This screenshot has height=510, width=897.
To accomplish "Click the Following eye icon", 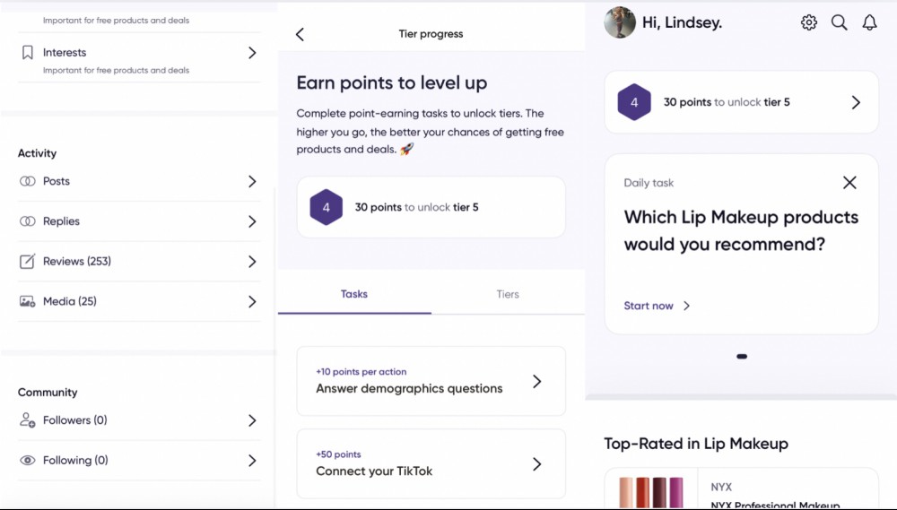I will [28, 461].
